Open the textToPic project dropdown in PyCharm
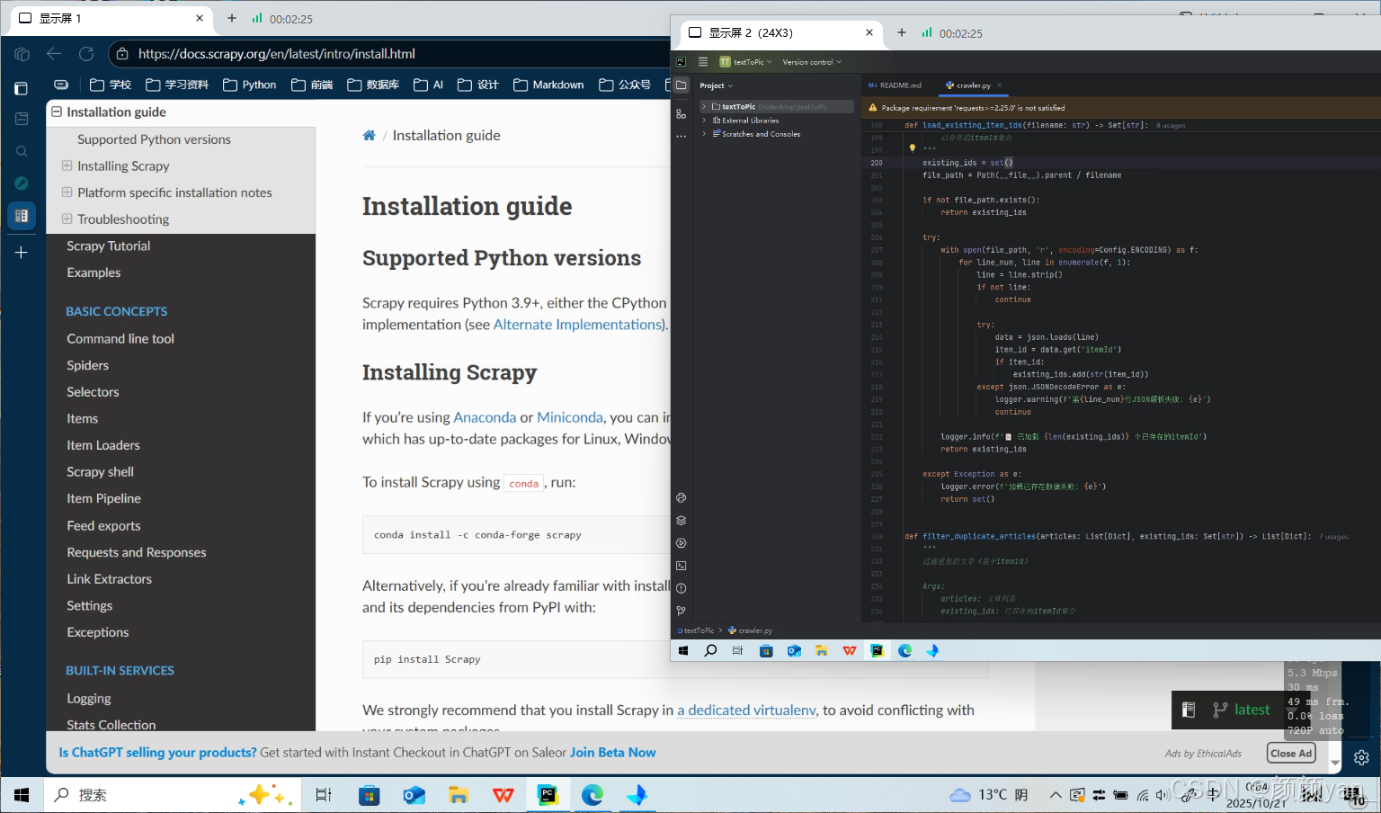 coord(745,62)
